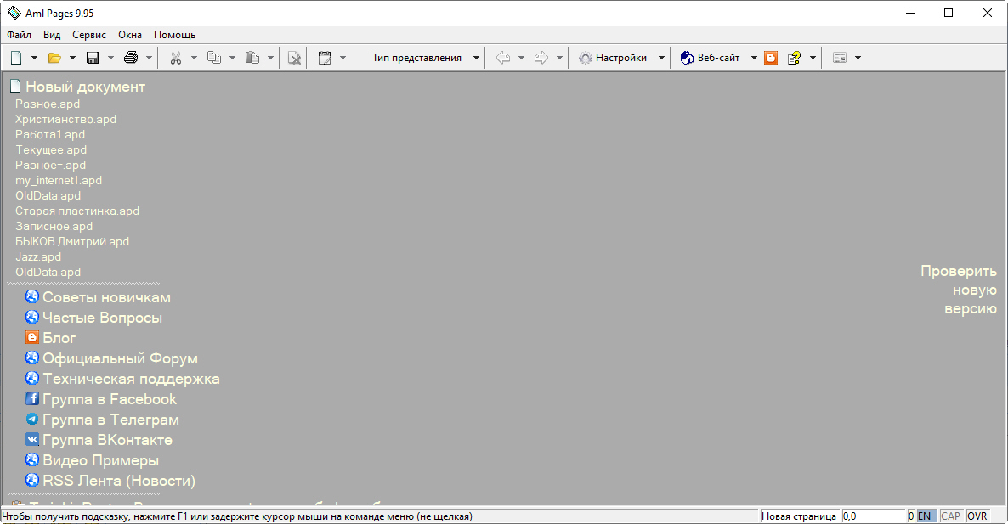Click the orange Blogger icon in toolbar
This screenshot has width=1008, height=524.
[x=771, y=58]
